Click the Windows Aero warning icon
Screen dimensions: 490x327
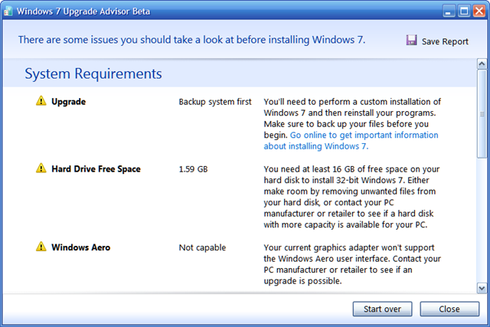tap(41, 247)
